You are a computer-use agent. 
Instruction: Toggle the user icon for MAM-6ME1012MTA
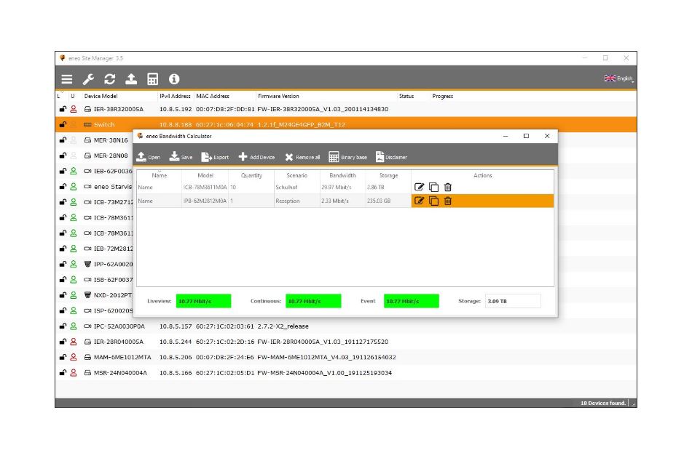pos(74,358)
